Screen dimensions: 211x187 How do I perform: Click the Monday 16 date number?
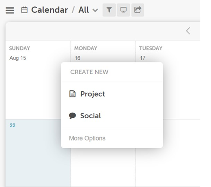[78, 58]
